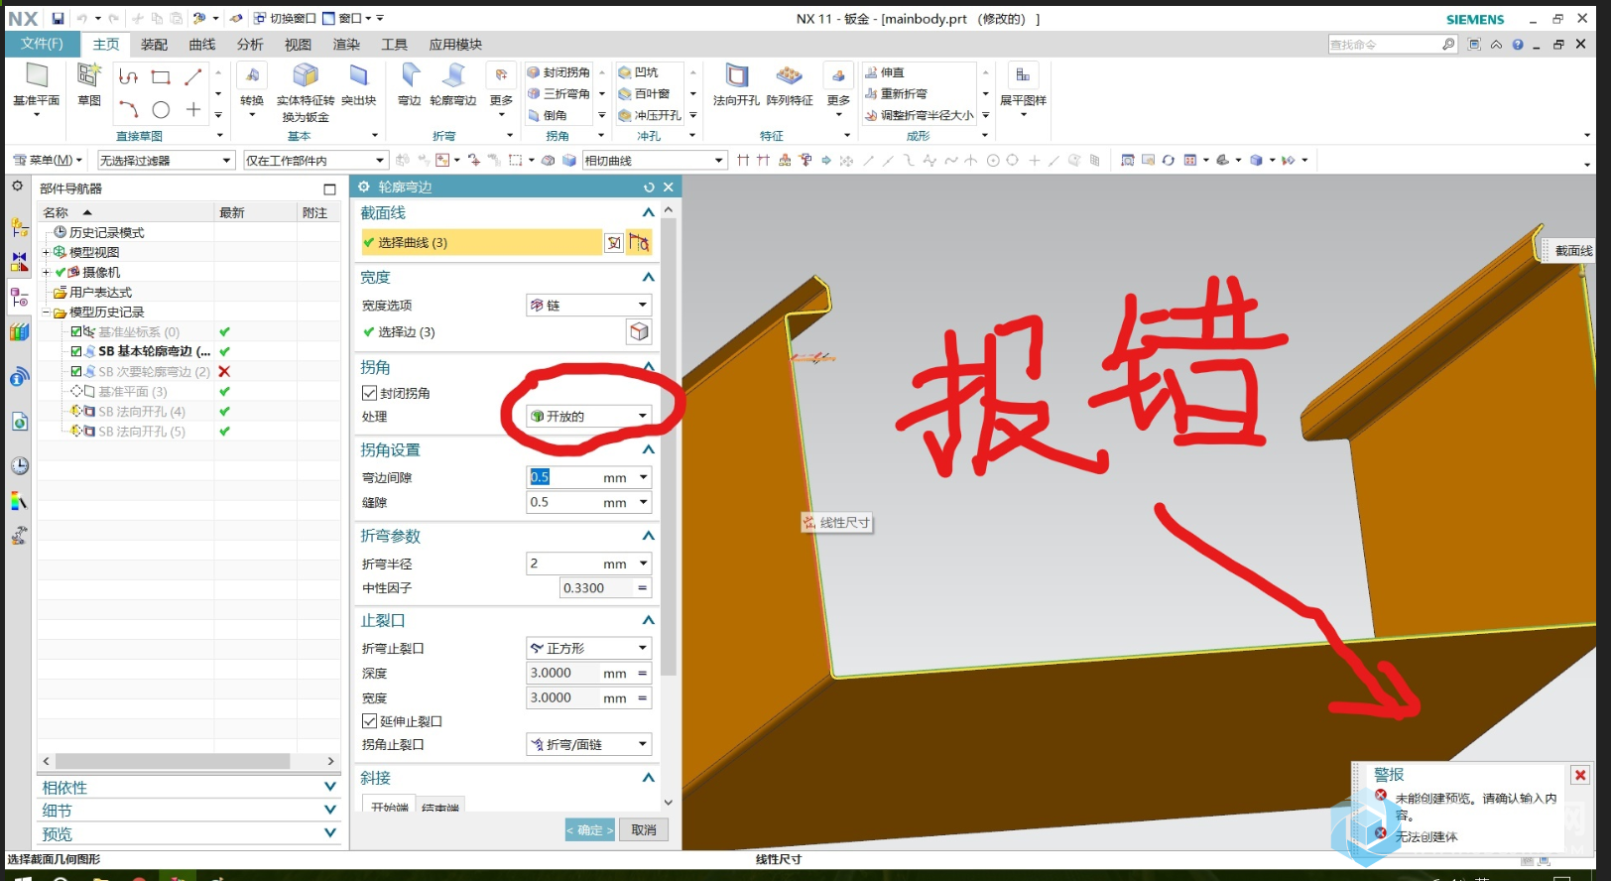The image size is (1611, 881).
Task: Expand the 相依性 panel
Action: pos(330,787)
